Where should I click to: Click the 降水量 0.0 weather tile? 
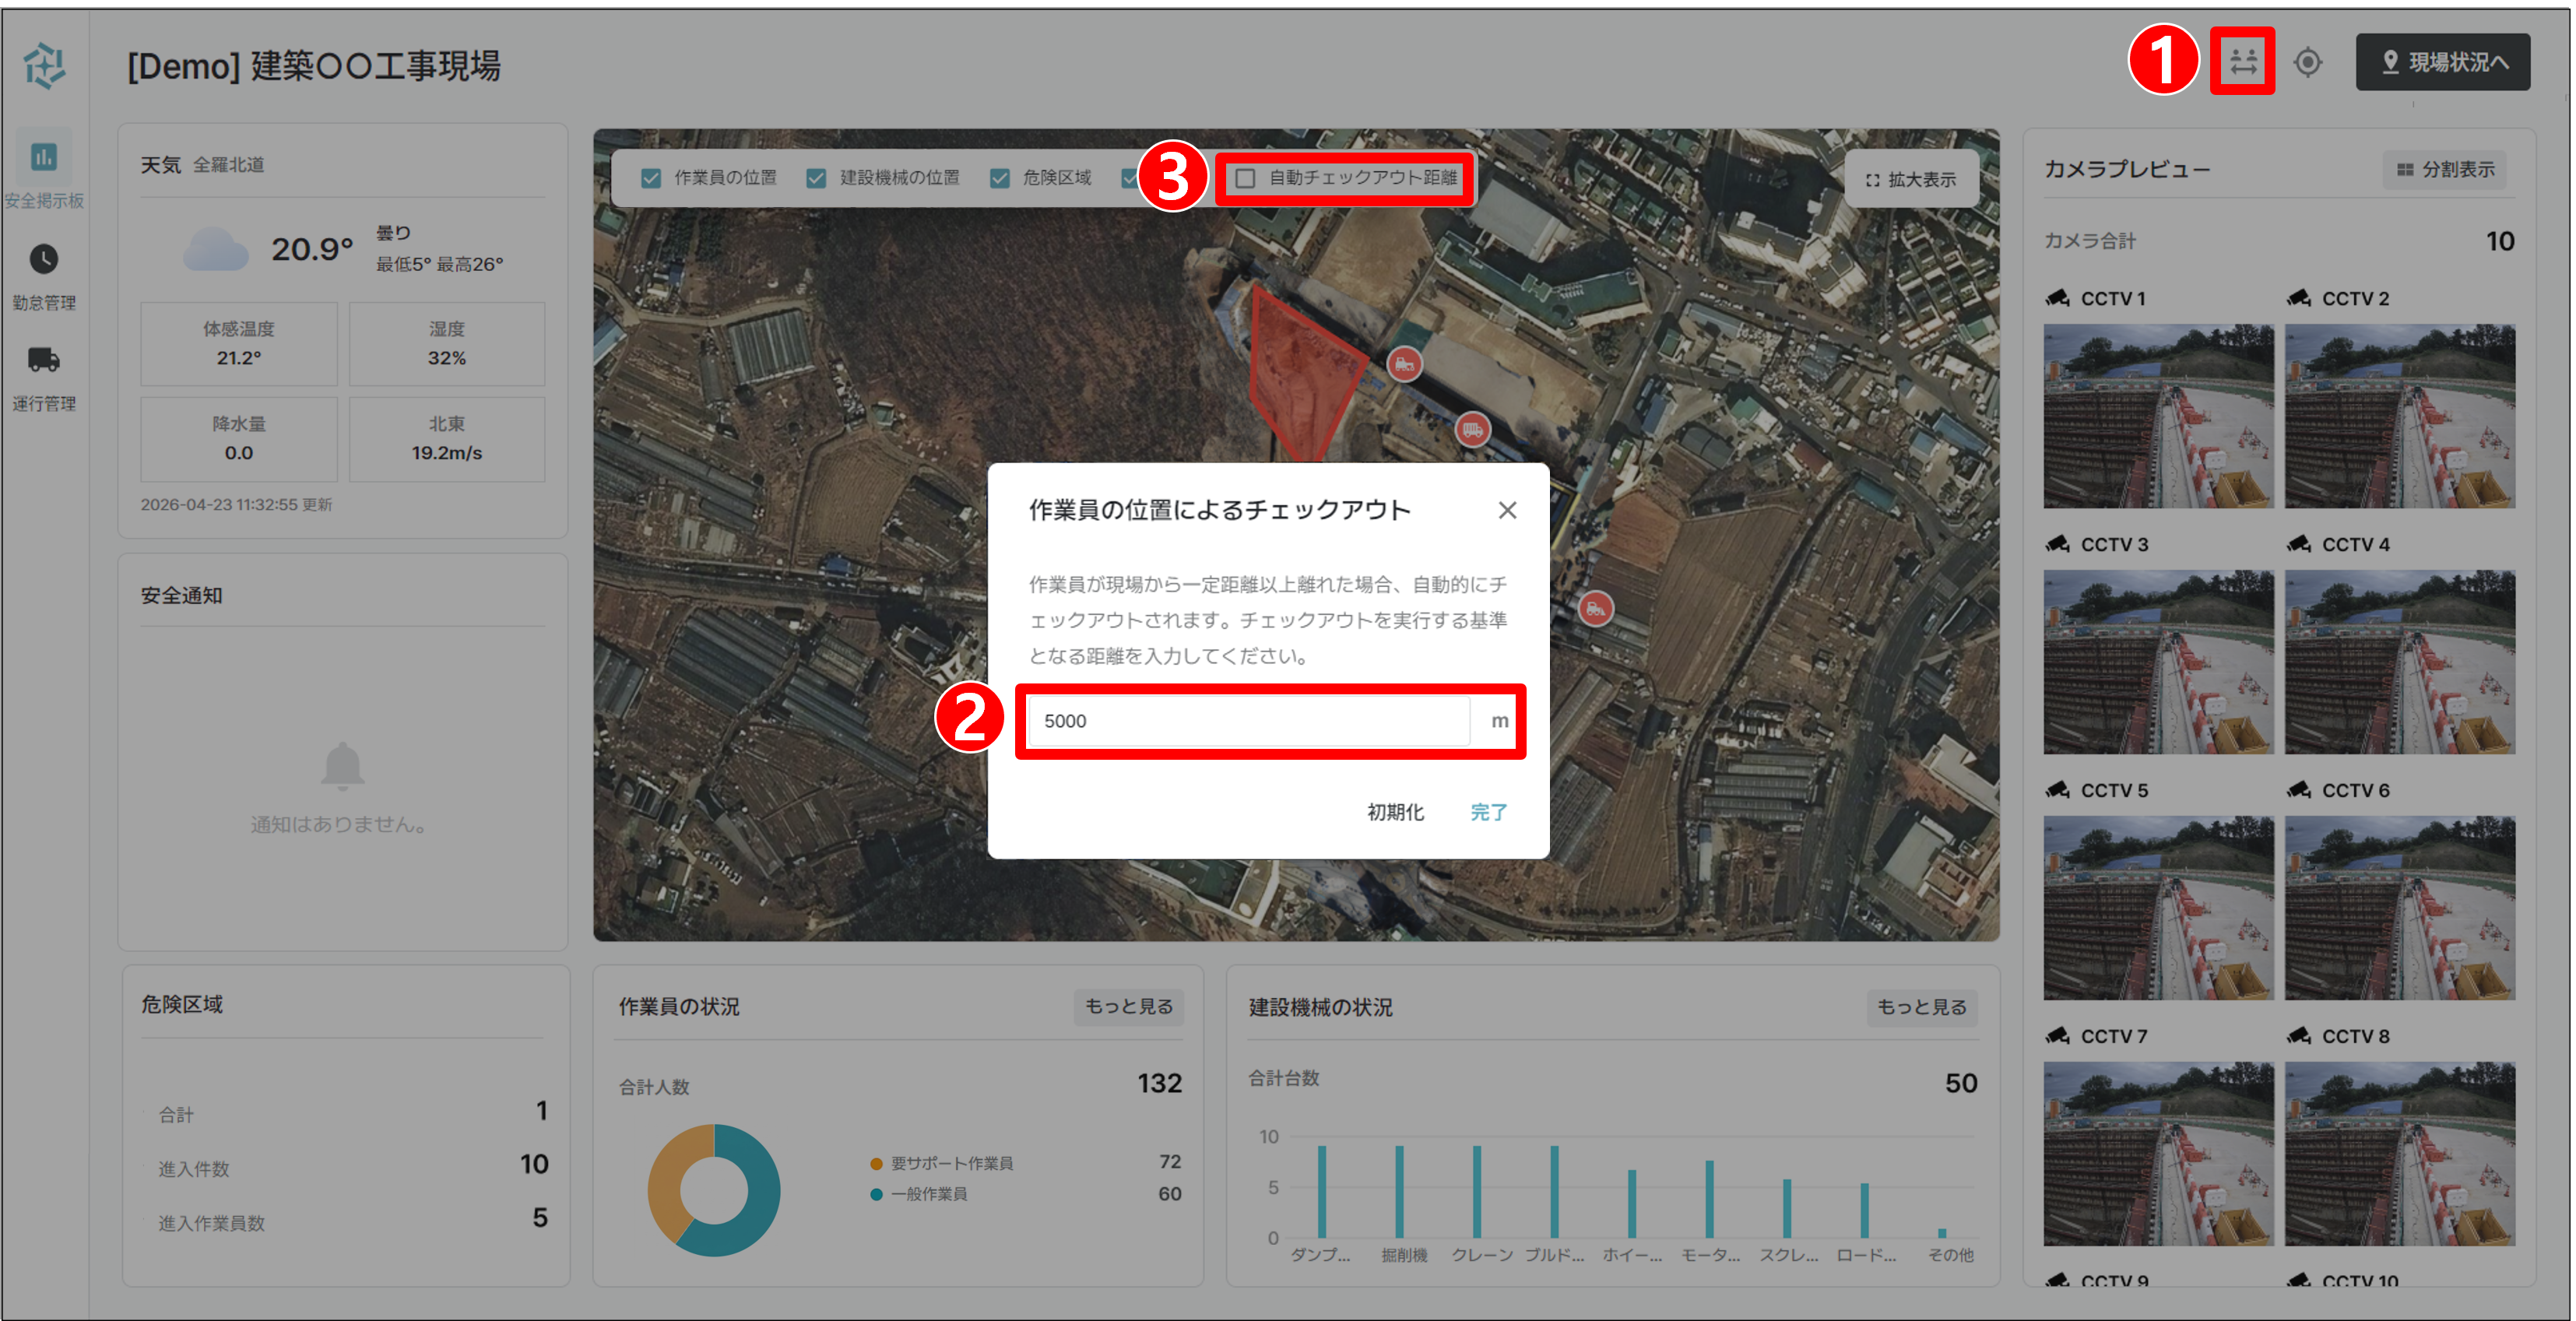238,439
